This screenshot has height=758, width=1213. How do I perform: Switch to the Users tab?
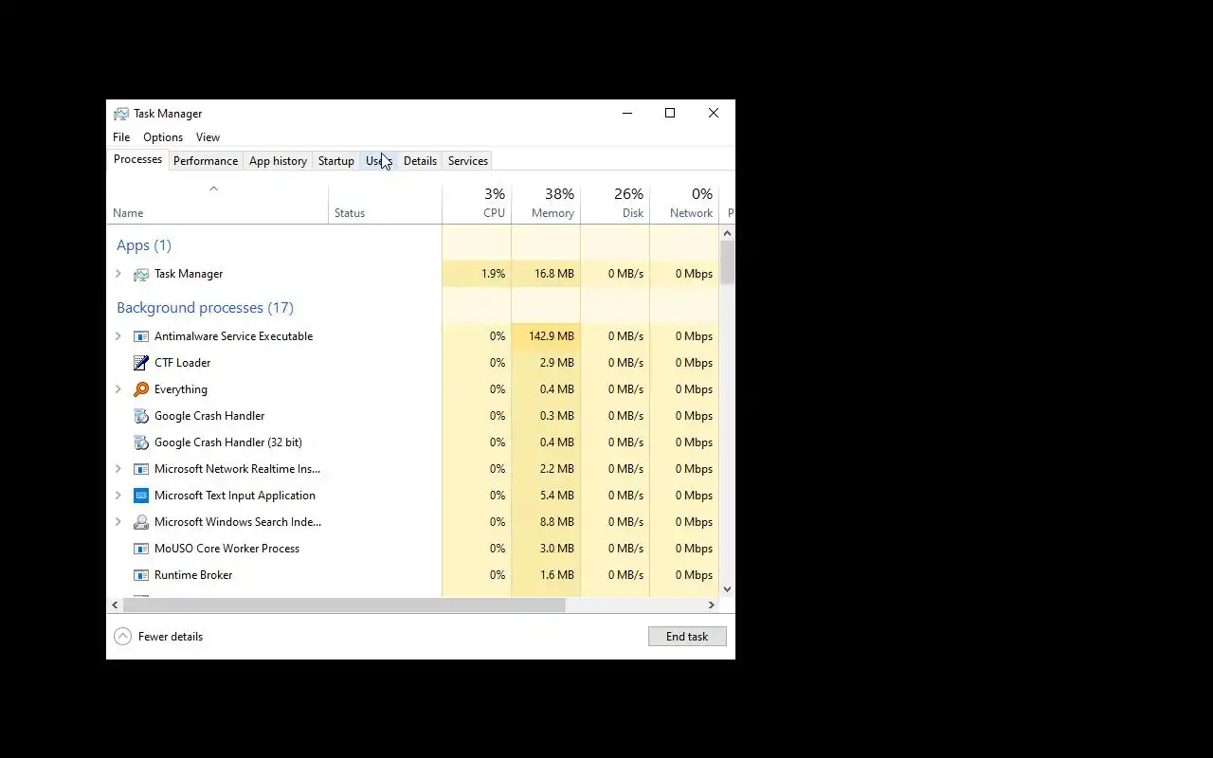(379, 161)
